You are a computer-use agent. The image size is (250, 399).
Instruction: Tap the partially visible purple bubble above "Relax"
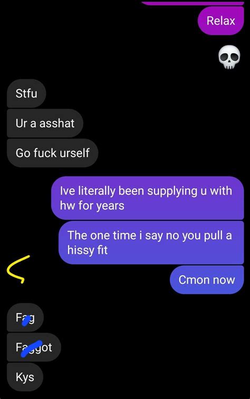click(193, 3)
